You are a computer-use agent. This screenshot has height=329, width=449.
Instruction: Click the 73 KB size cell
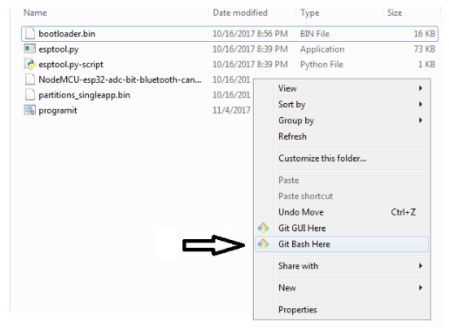tap(425, 49)
